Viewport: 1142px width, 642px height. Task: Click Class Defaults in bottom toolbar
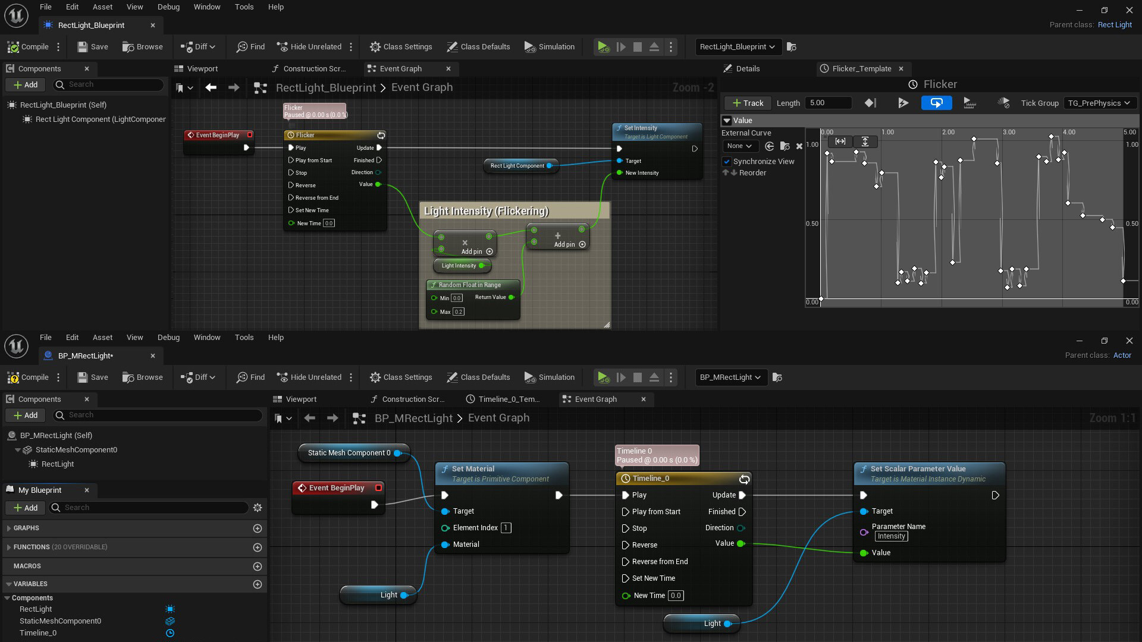[478, 377]
